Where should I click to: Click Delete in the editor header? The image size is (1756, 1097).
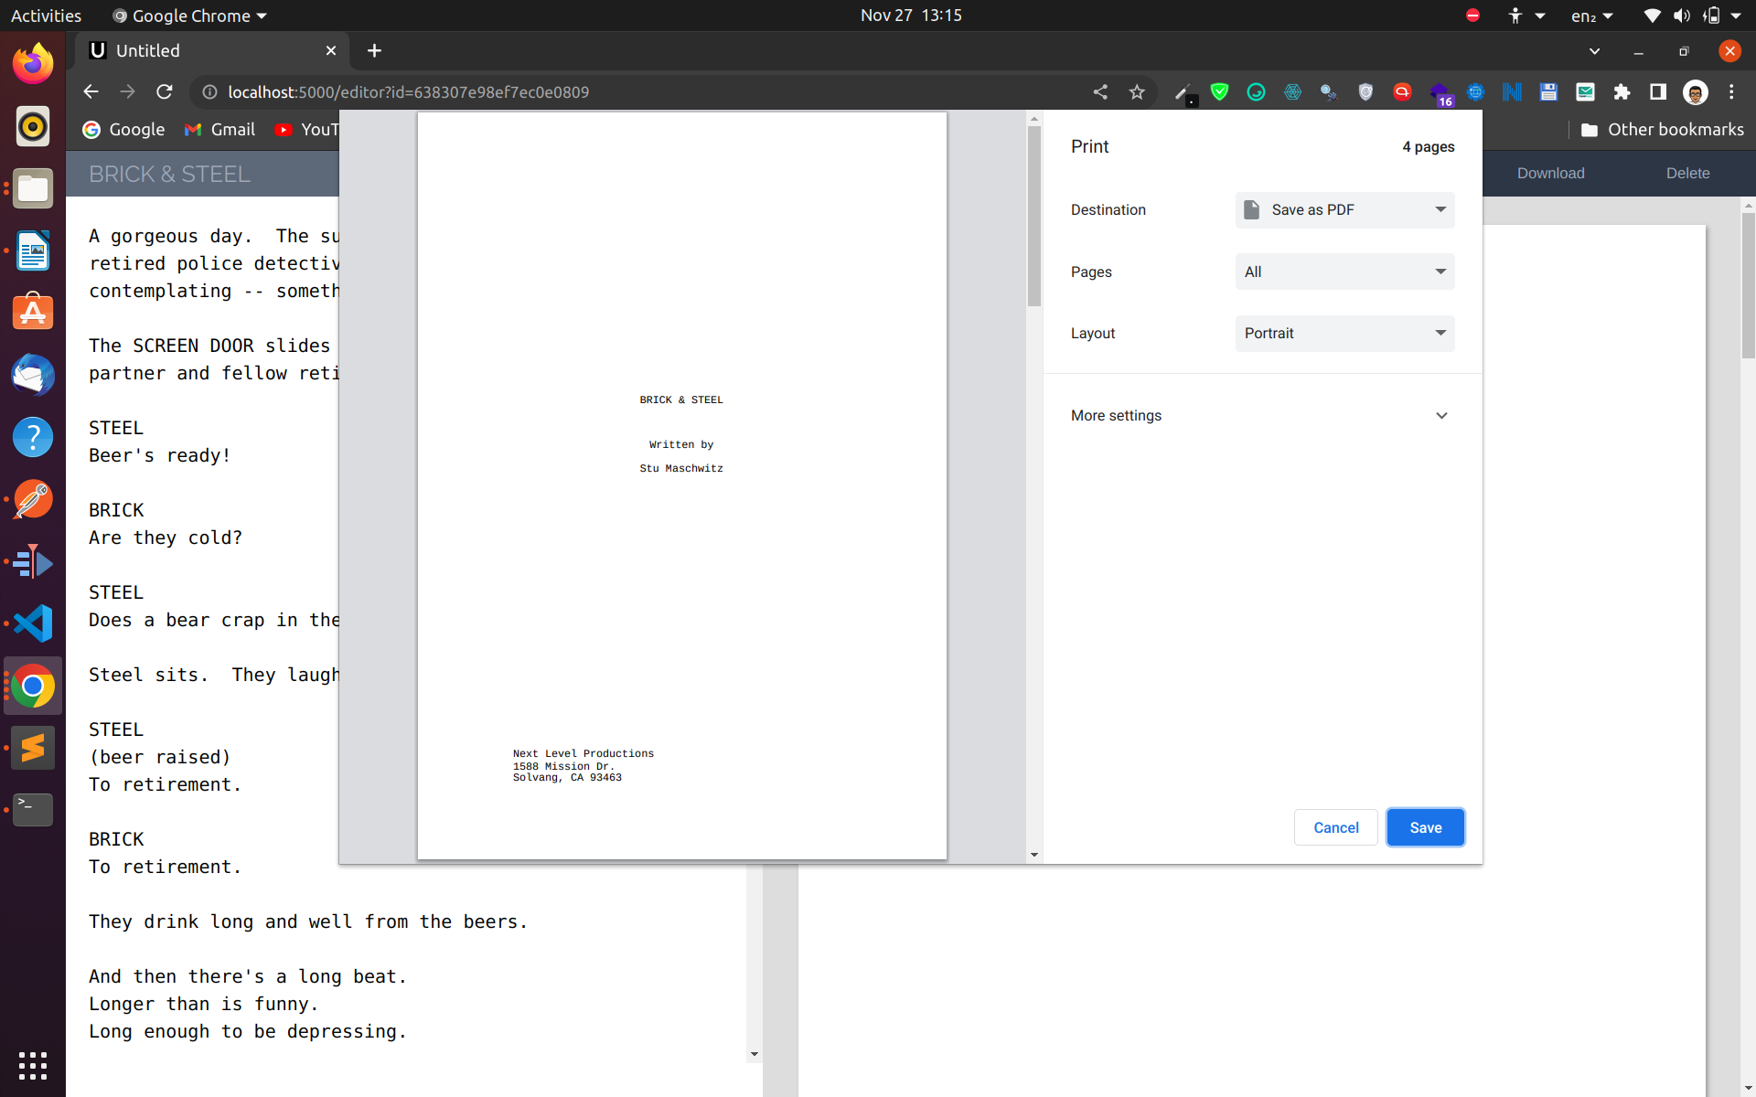pyautogui.click(x=1687, y=173)
